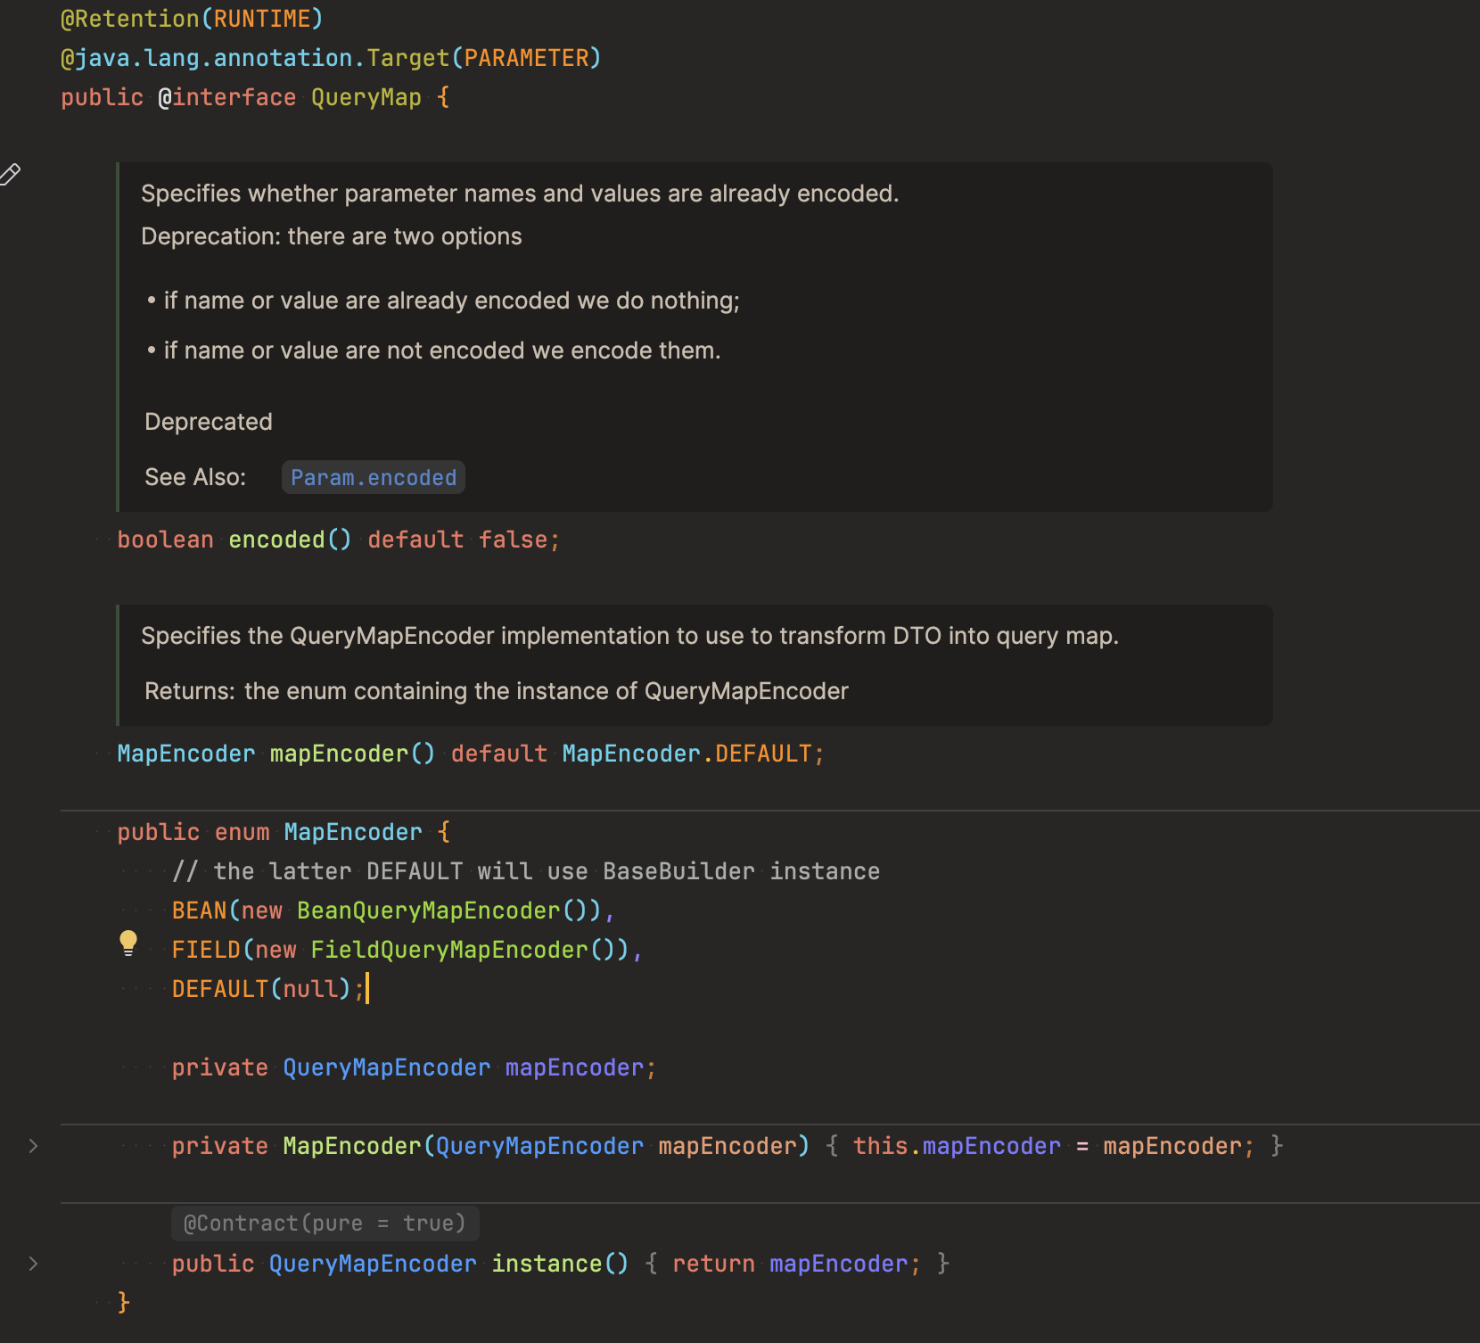Viewport: 1480px width, 1343px height.
Task: Click the @Retention annotation
Action: 129,19
